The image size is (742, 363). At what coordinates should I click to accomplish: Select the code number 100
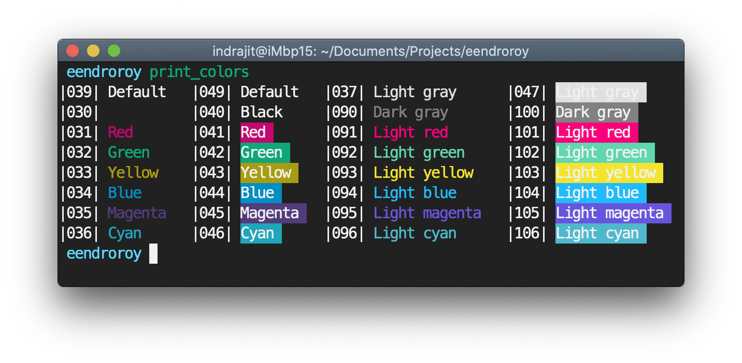tap(527, 112)
